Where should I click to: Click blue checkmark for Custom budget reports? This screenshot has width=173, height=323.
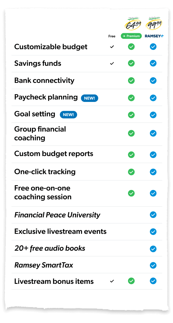[x=153, y=155]
